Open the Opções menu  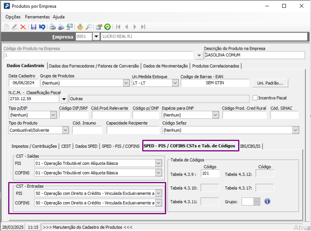[13, 17]
